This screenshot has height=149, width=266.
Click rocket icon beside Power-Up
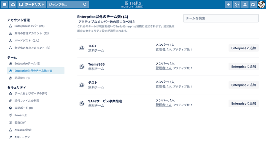[11, 115]
